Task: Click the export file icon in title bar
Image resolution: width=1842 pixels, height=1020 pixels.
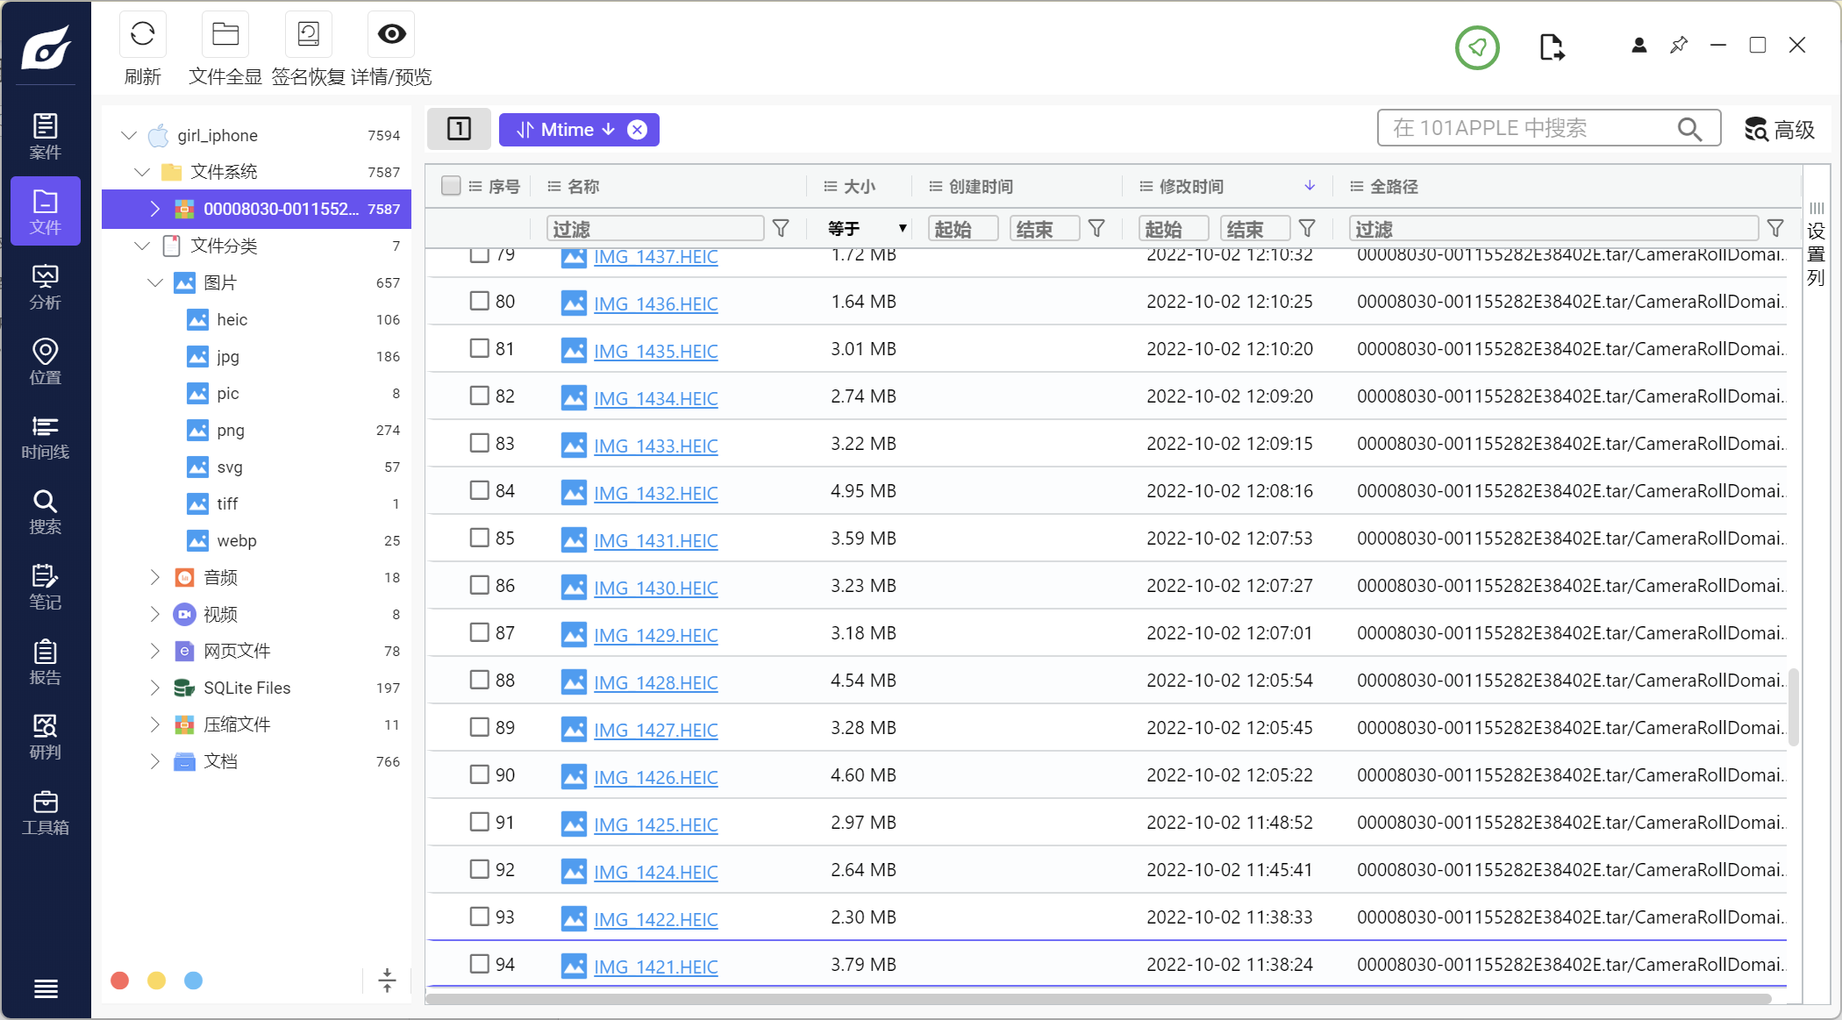Action: click(x=1552, y=46)
